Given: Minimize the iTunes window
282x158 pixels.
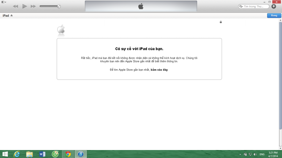Looking at the screenshot, I should (264, 2).
